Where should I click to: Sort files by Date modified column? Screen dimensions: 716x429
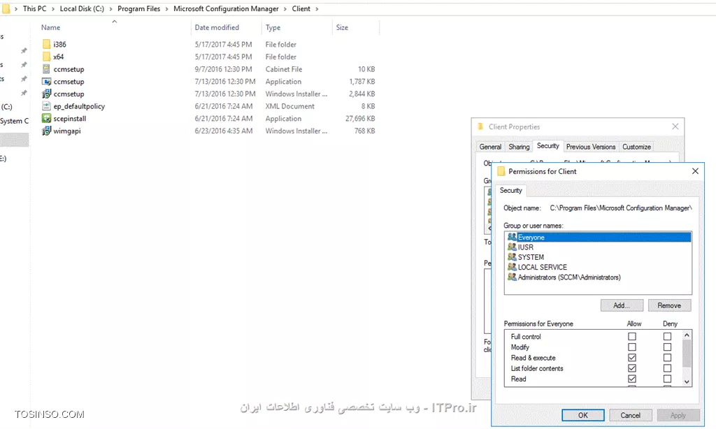[217, 27]
